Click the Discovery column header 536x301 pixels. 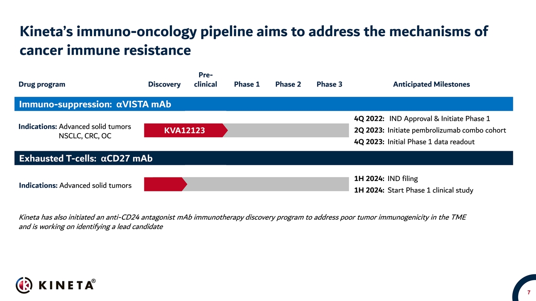tap(164, 84)
